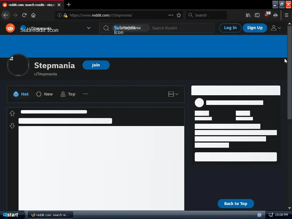Viewport: 292px width, 219px height.
Task: Toggle the sidebar view icon in the toolbar
Action: click(x=257, y=15)
